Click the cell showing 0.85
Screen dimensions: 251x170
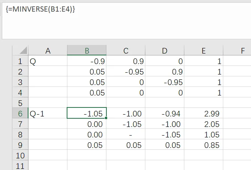click(x=203, y=145)
